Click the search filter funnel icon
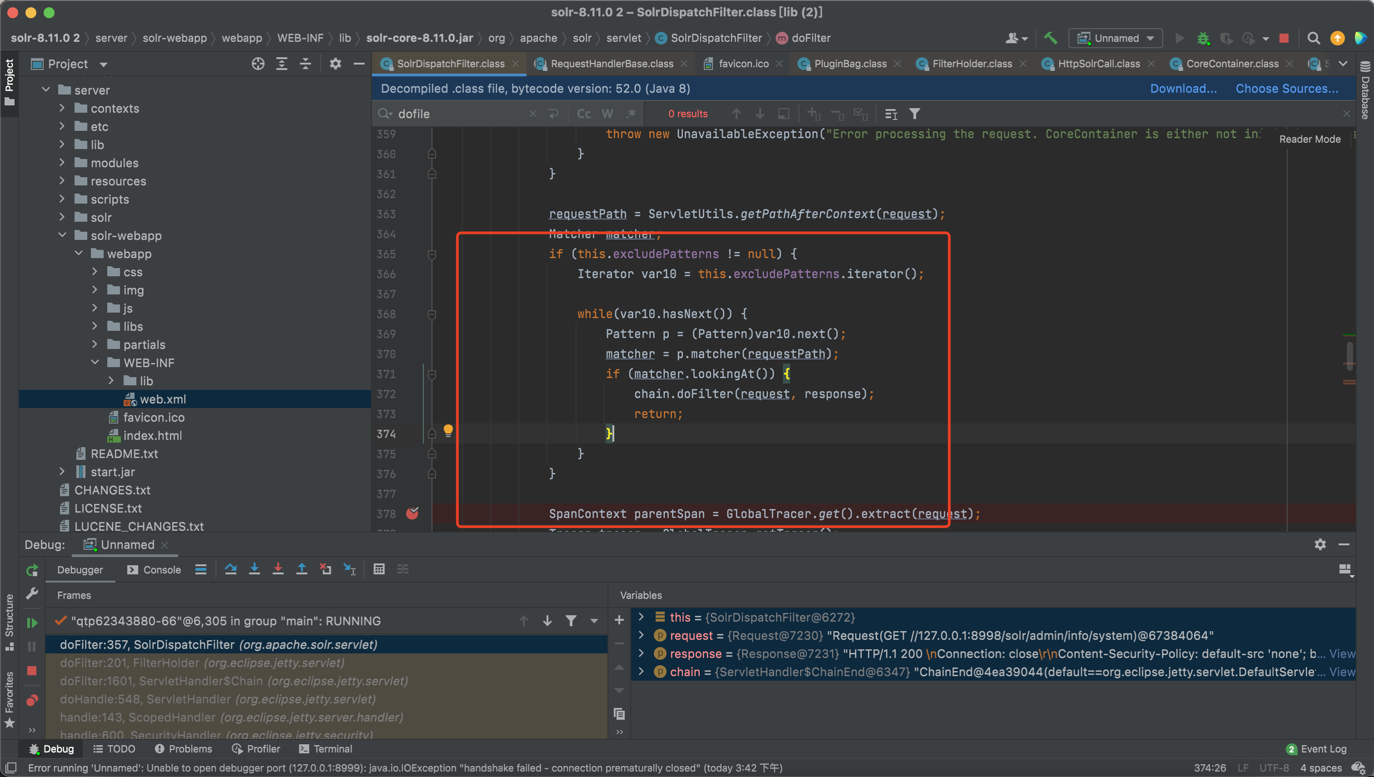The width and height of the screenshot is (1374, 777). pyautogui.click(x=914, y=114)
